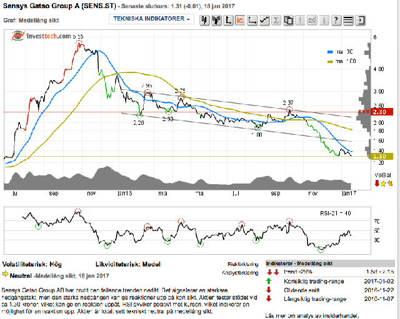Click the date '2016-11-22'
Screen dimensions: 400x319
point(379,290)
